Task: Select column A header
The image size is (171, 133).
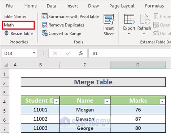Action: [x=15, y=65]
